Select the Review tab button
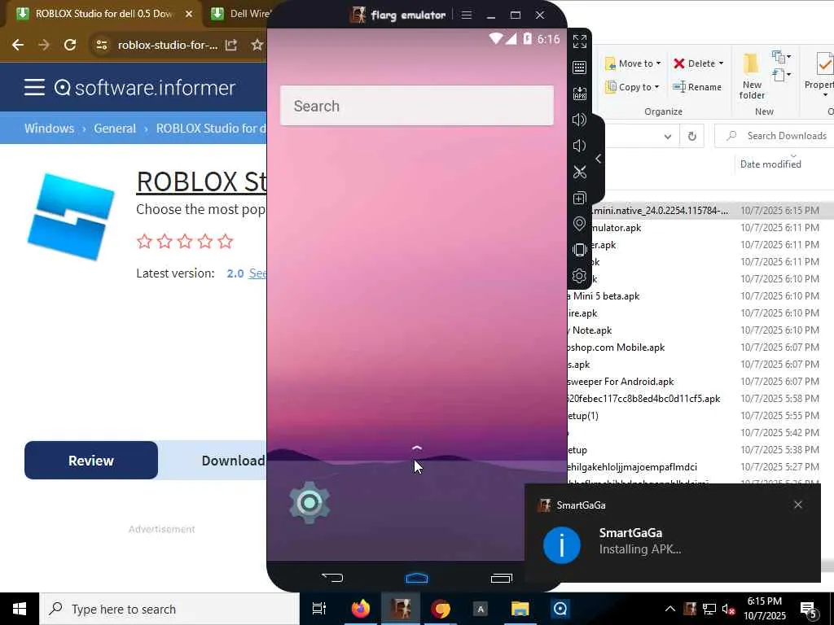This screenshot has width=834, height=625. 91,461
